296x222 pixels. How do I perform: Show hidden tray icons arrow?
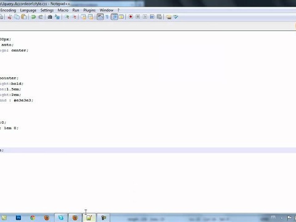[282, 218]
